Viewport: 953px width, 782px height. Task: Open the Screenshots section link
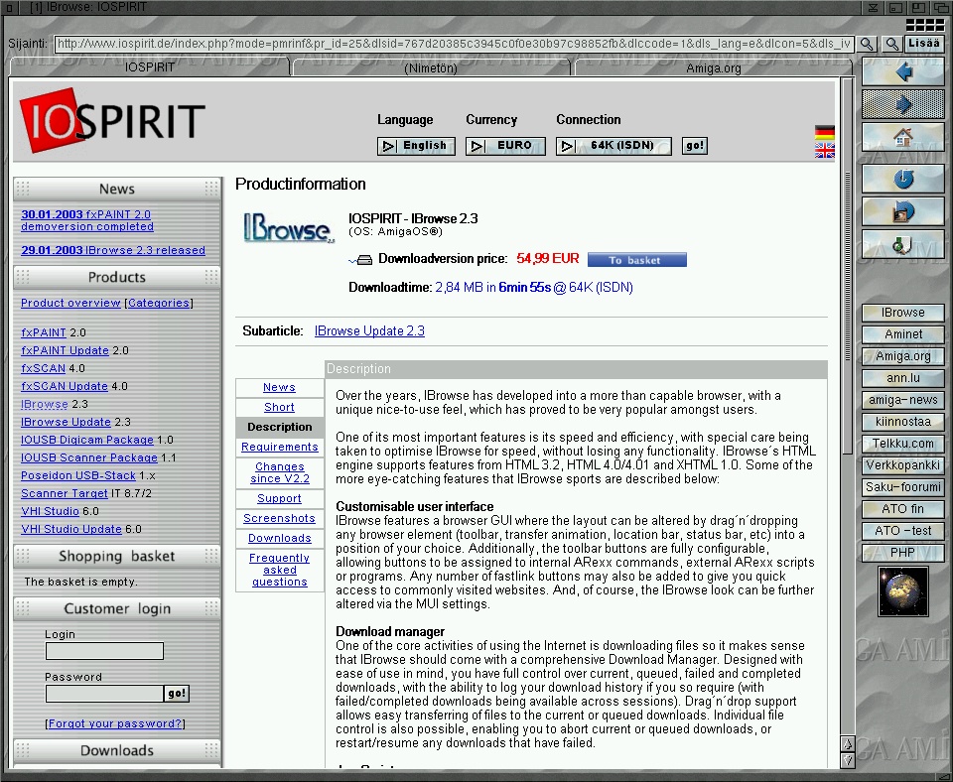coord(279,518)
